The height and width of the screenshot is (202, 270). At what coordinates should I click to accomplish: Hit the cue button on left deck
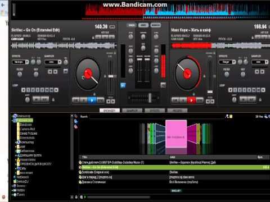[76, 100]
